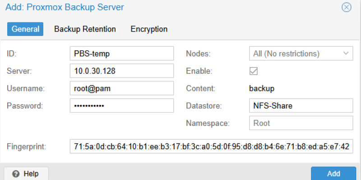Expand the Nodes dropdown arrow
The image size is (361, 180).
[346, 54]
